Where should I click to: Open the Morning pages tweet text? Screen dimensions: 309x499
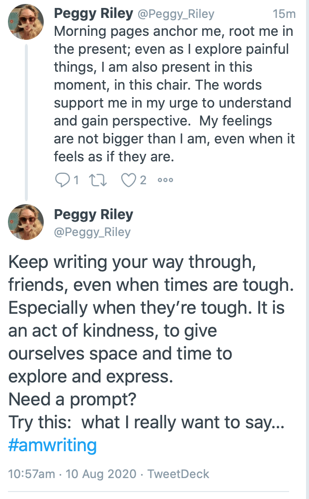click(x=174, y=95)
